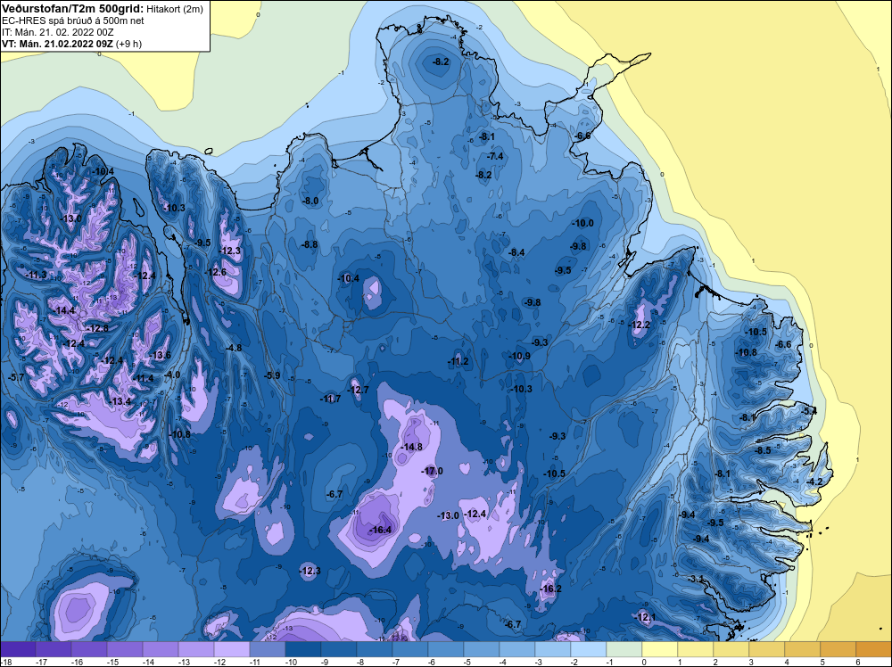
Task: Click the orange legend swatch right of 6
Action: click(874, 649)
